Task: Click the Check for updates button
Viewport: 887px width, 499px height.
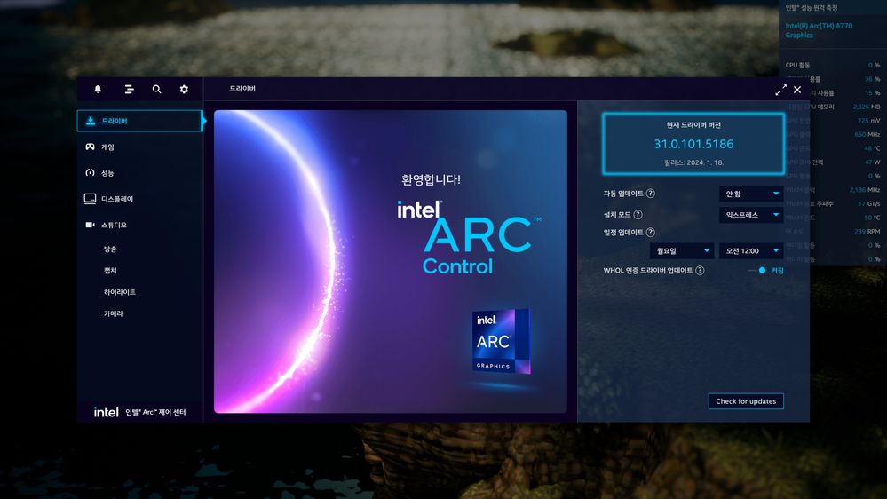Action: [746, 401]
